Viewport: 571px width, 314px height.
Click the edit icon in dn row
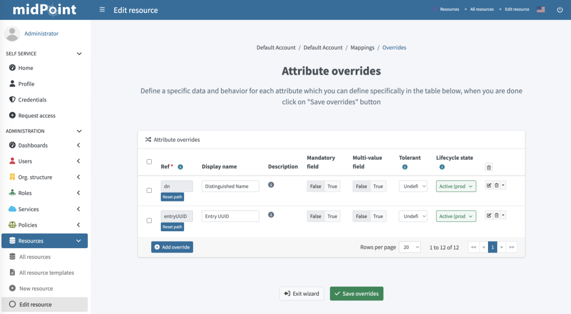tap(489, 186)
